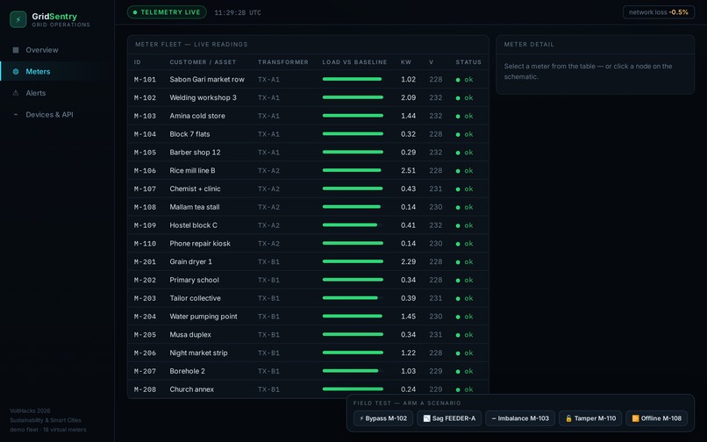
Task: Click the green status dot for M-106
Action: pos(458,171)
